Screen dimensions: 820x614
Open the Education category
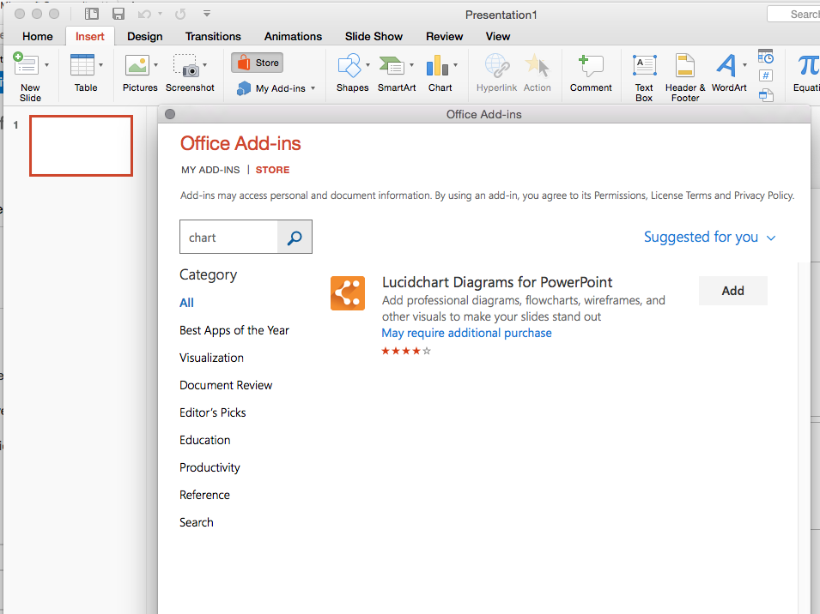click(205, 440)
